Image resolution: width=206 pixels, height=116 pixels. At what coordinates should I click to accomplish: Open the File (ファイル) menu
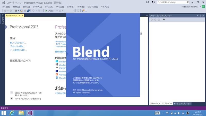(x=6, y=7)
